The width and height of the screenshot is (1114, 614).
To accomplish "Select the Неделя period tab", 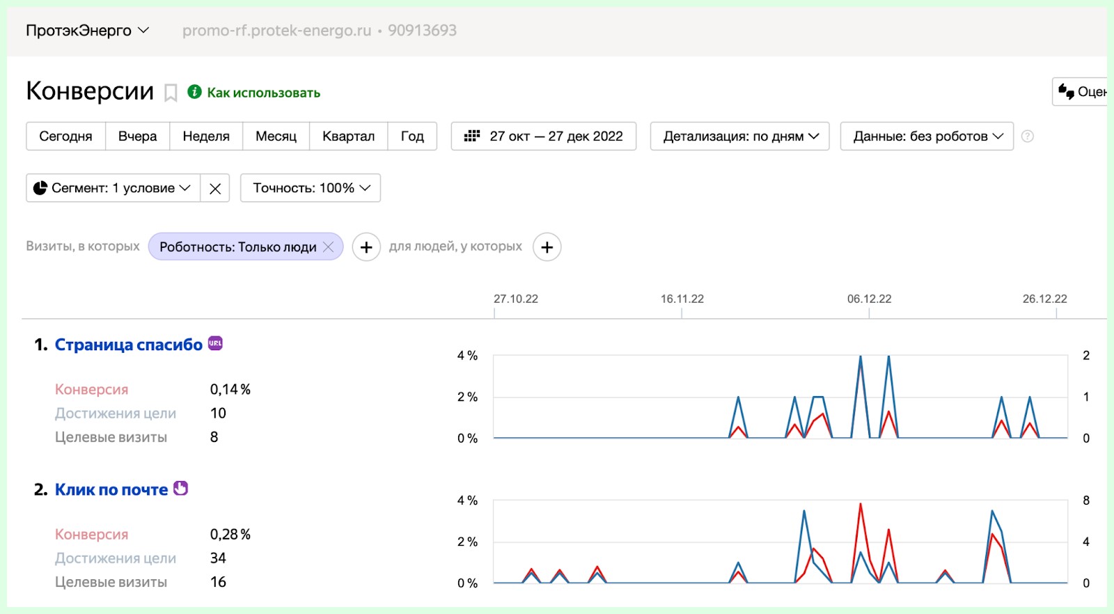I will (206, 136).
